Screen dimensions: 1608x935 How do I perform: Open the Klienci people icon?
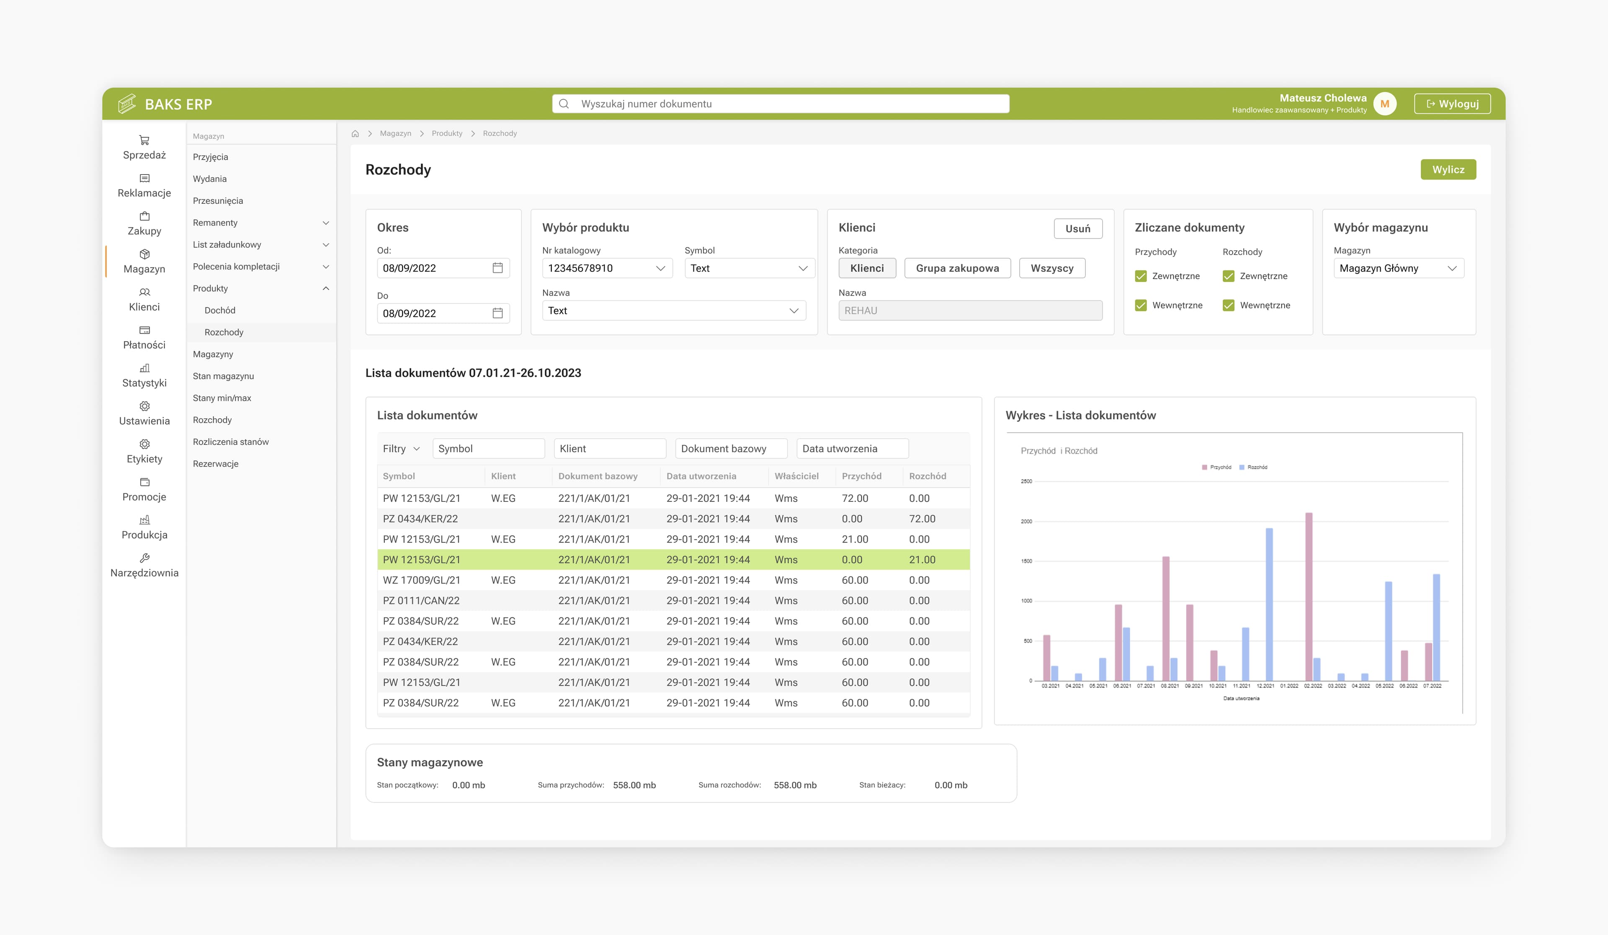pyautogui.click(x=144, y=292)
